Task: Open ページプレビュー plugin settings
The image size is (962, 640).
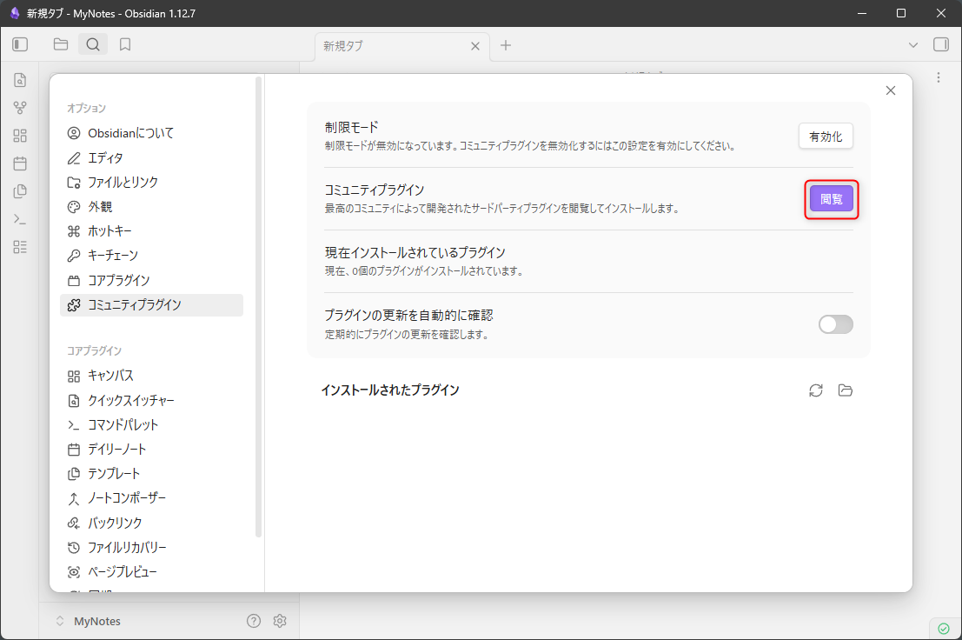Action: (x=151, y=572)
